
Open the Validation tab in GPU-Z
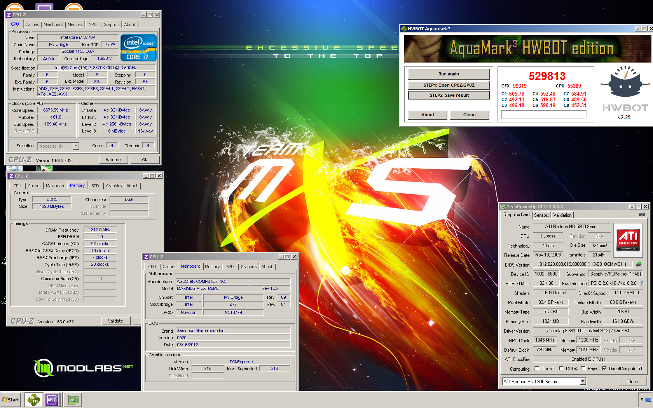562,215
